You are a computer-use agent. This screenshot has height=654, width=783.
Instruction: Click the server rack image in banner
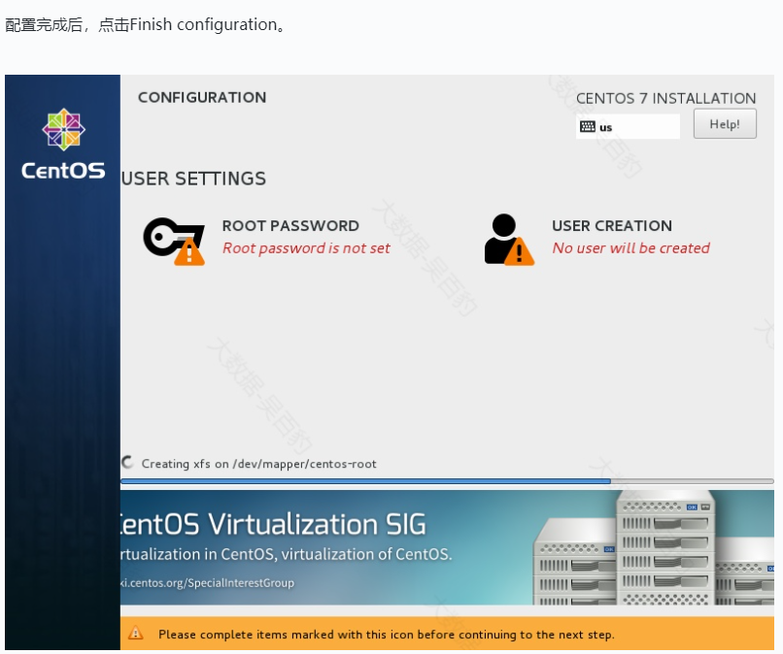click(654, 547)
